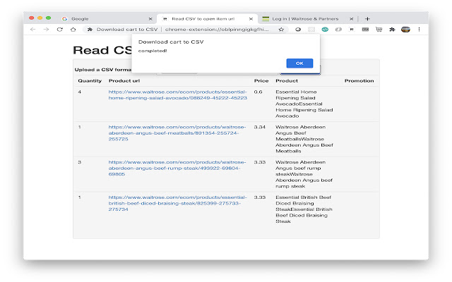452x282 pixels.
Task: Click the OK button in the dialog
Action: [299, 63]
